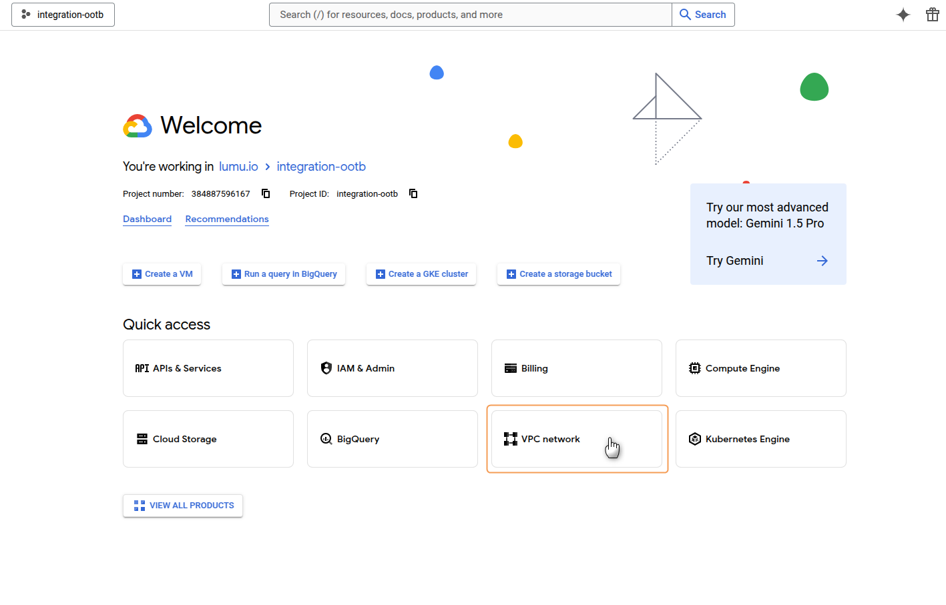This screenshot has height=605, width=946.
Task: Follow the lumu.io organization link
Action: pos(238,167)
